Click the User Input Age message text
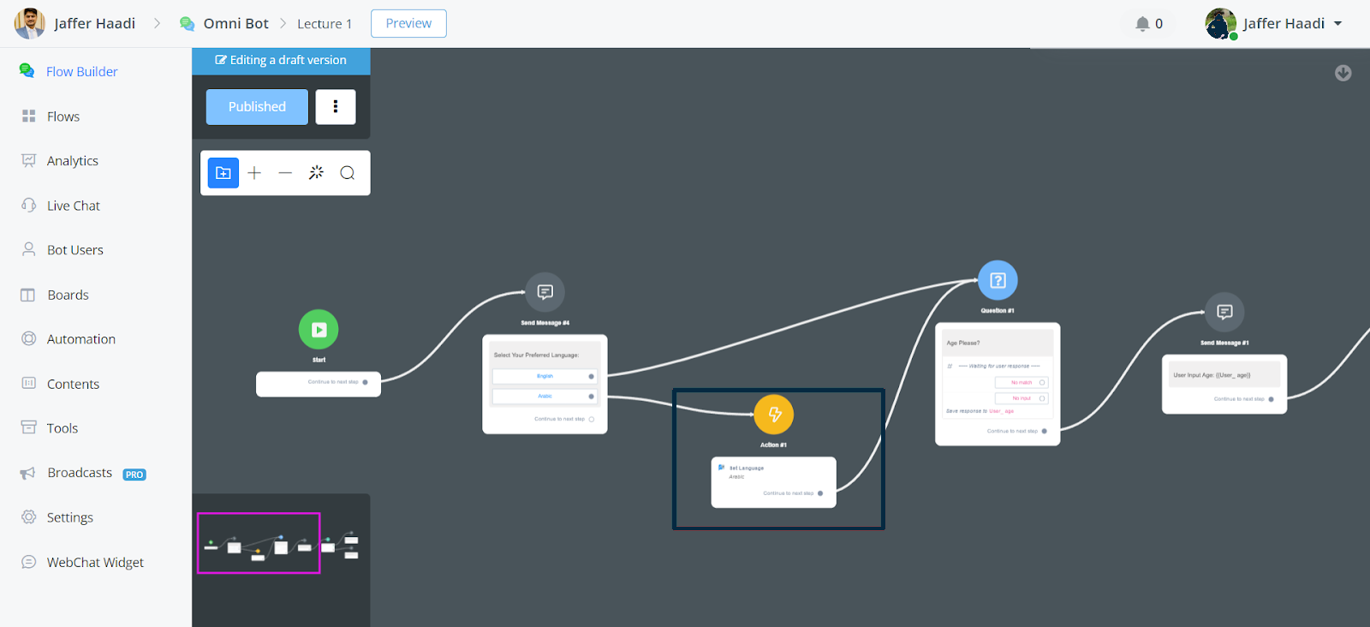This screenshot has height=627, width=1370. point(1212,375)
